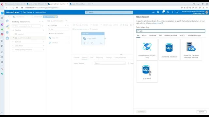Open the switch Data Factory icon in header
The height and width of the screenshot is (117, 209).
[x=158, y=12]
